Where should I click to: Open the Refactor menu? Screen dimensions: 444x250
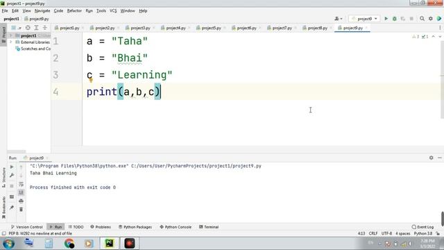click(x=74, y=11)
